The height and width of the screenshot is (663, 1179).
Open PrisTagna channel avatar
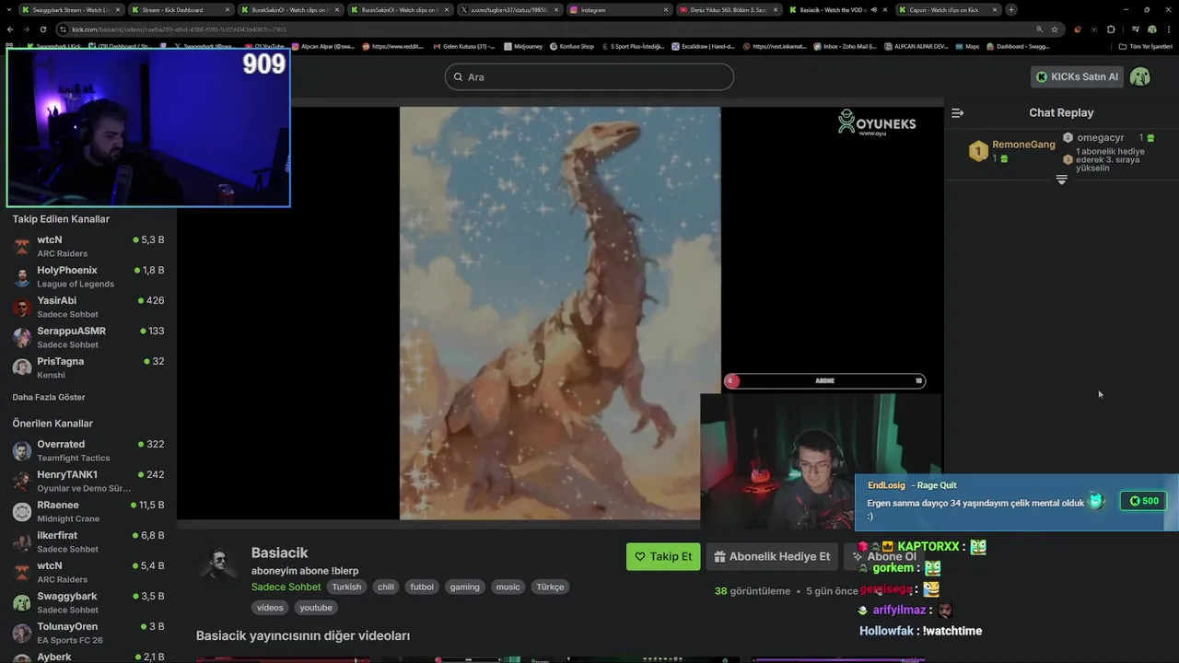tap(22, 367)
